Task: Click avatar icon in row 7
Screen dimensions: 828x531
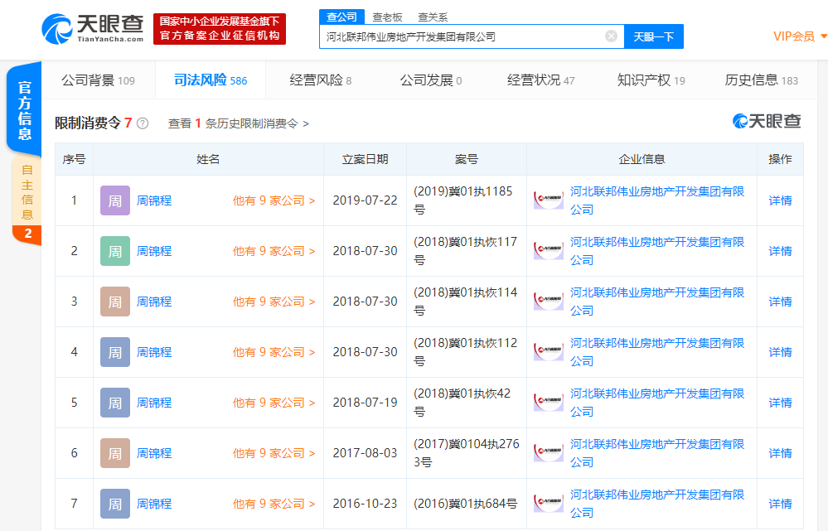Action: point(115,504)
